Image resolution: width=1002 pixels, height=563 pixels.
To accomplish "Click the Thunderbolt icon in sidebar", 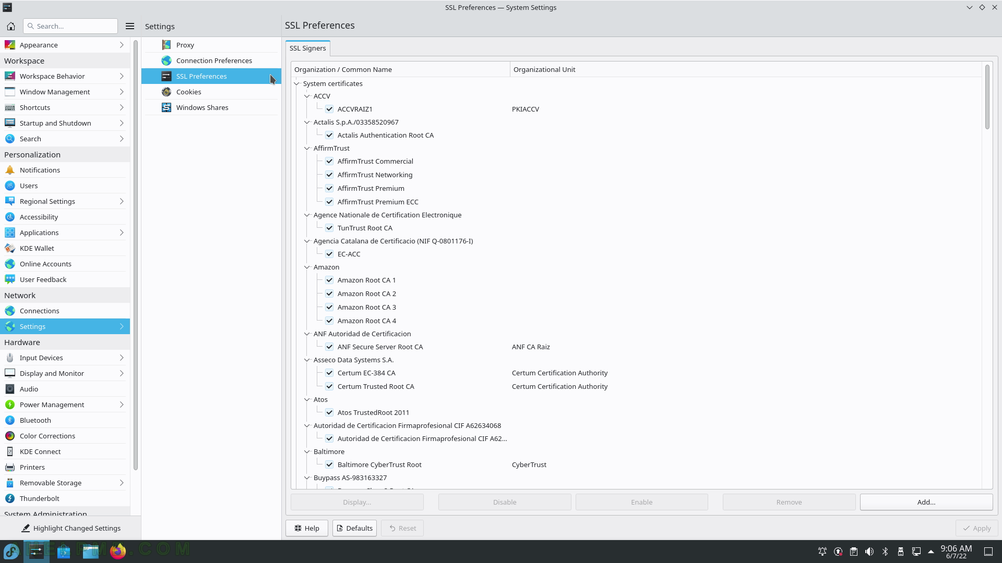I will [10, 498].
